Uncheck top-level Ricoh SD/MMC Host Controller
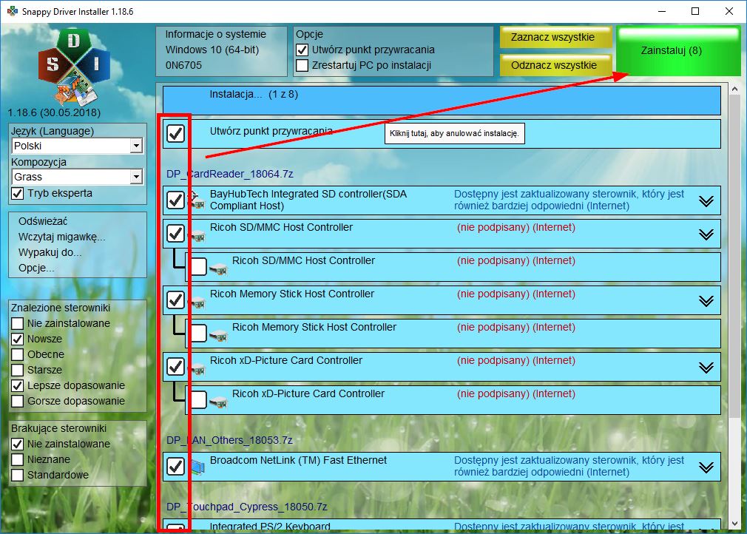 pos(176,234)
